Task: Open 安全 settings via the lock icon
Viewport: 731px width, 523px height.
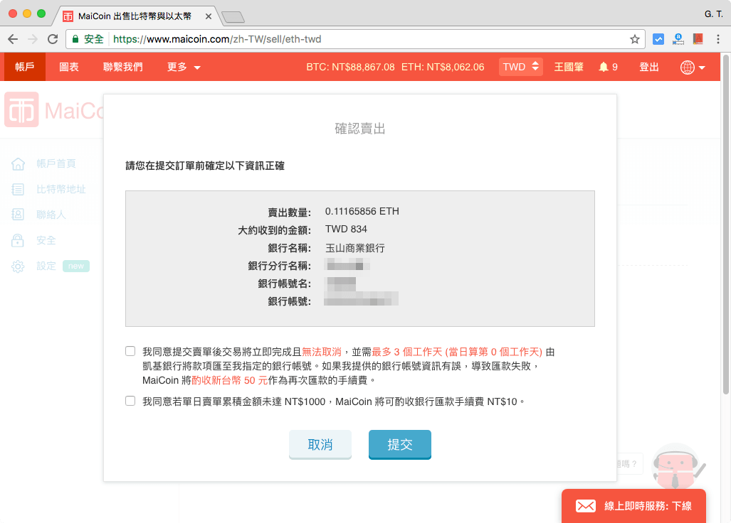Action: click(x=19, y=239)
